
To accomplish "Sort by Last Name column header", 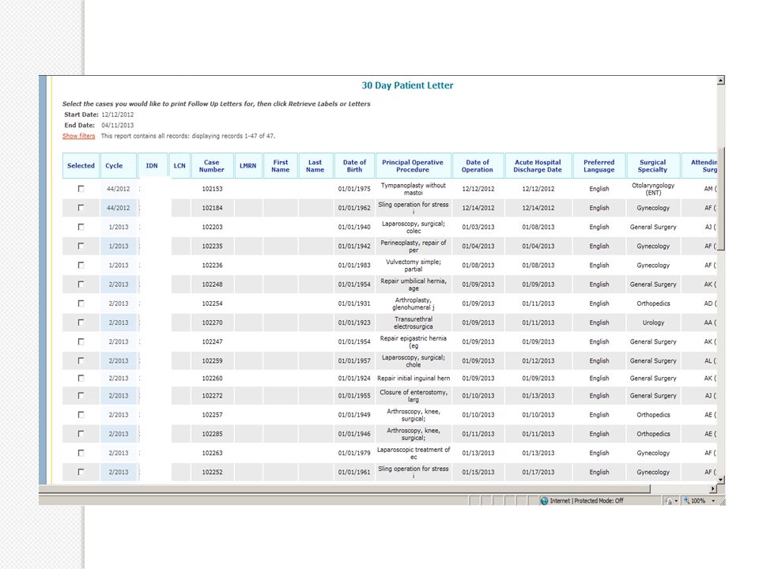I will click(315, 165).
